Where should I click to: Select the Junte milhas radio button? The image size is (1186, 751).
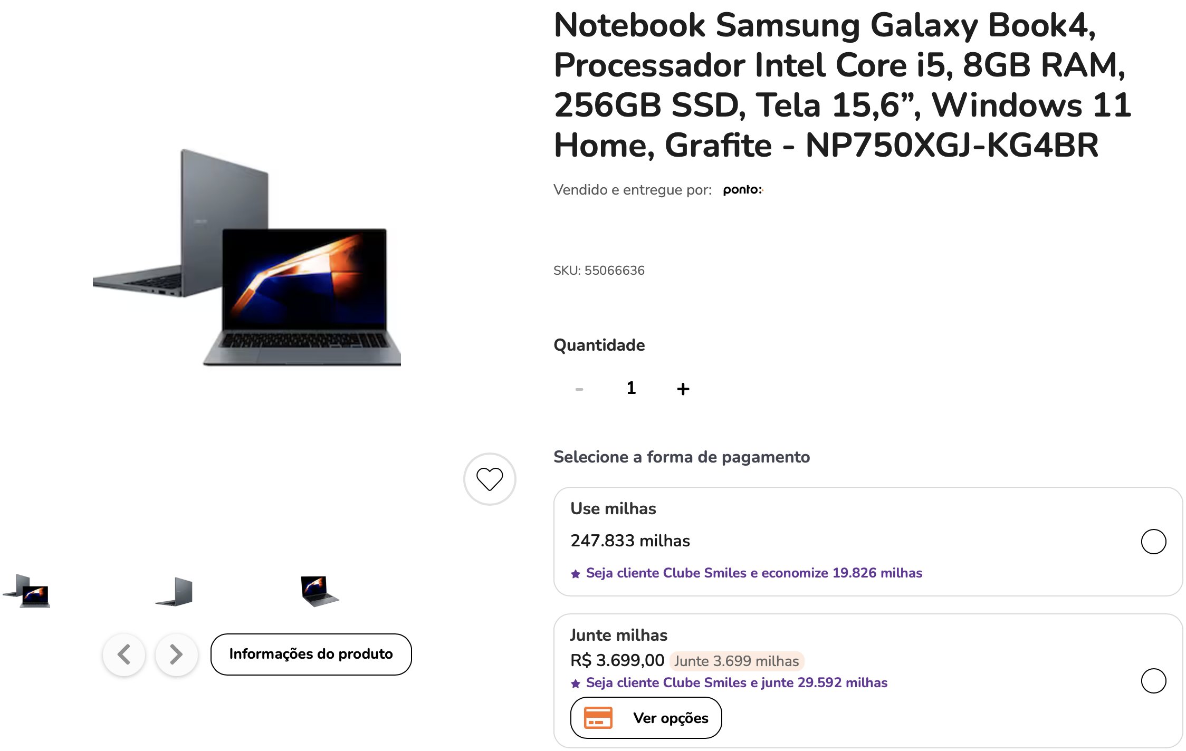(x=1153, y=681)
